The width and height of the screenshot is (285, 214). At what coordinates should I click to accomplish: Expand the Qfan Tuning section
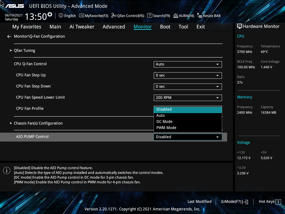(x=24, y=50)
